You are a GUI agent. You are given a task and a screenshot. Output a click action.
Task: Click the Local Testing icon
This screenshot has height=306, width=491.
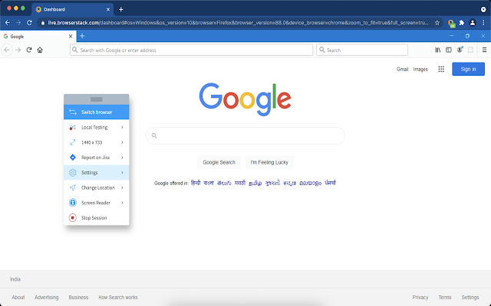click(x=73, y=128)
